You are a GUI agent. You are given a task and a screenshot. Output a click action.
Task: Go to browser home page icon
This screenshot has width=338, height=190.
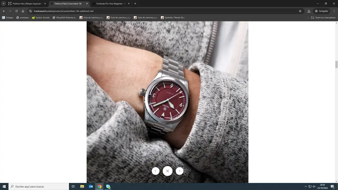point(23,11)
